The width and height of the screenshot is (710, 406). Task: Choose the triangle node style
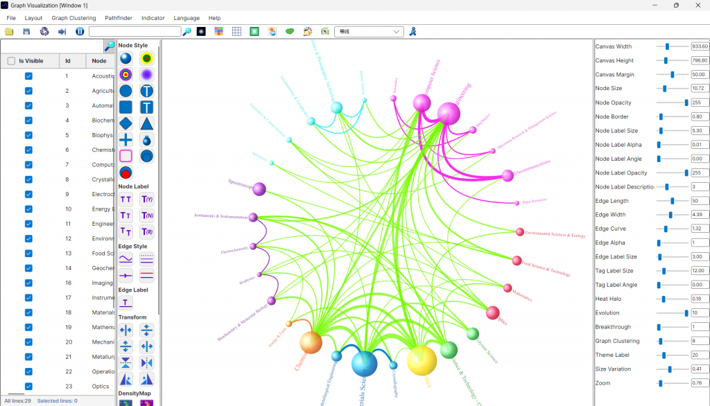[x=147, y=123]
